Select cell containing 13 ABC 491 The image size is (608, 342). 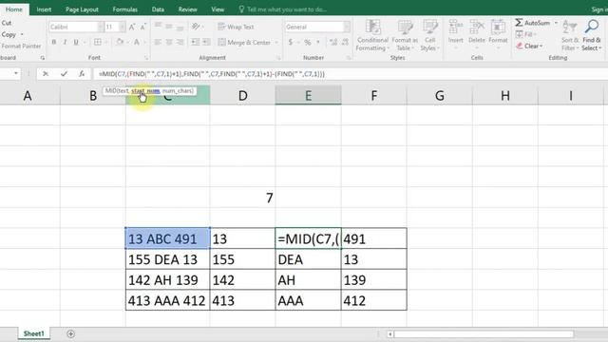coord(167,238)
